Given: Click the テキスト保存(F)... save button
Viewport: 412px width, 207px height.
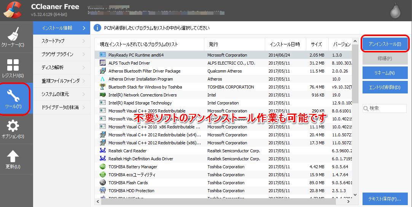Looking at the screenshot, I should tap(385, 199).
